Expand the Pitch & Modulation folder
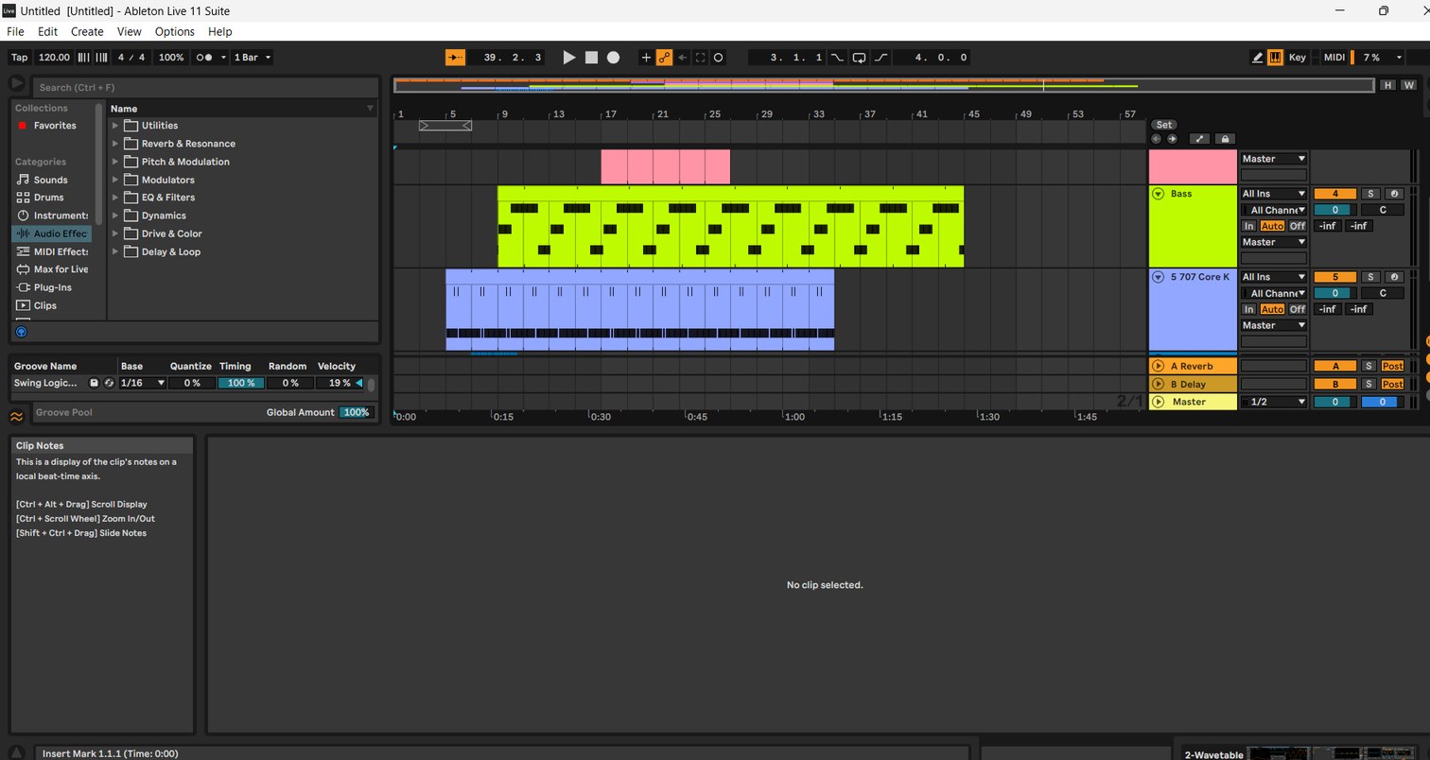This screenshot has height=760, width=1430. 115,162
